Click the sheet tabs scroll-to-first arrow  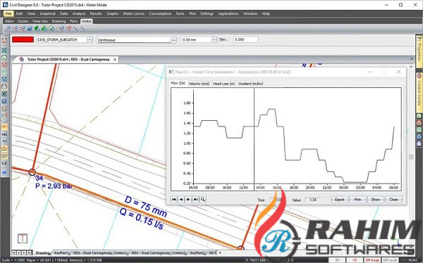tap(13, 252)
